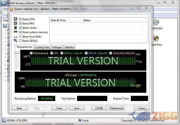This screenshot has height=125, width=180.
Task: Enable the Stress local disks checkbox
Action: 20,37
